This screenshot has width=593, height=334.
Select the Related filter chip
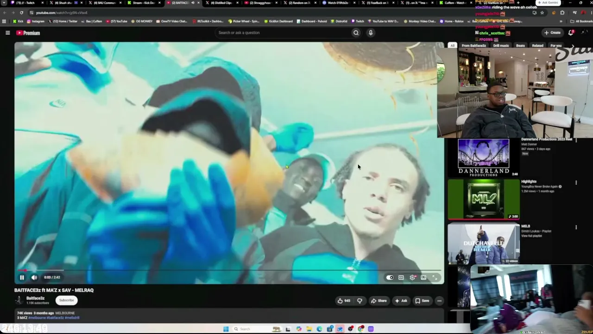click(x=537, y=45)
